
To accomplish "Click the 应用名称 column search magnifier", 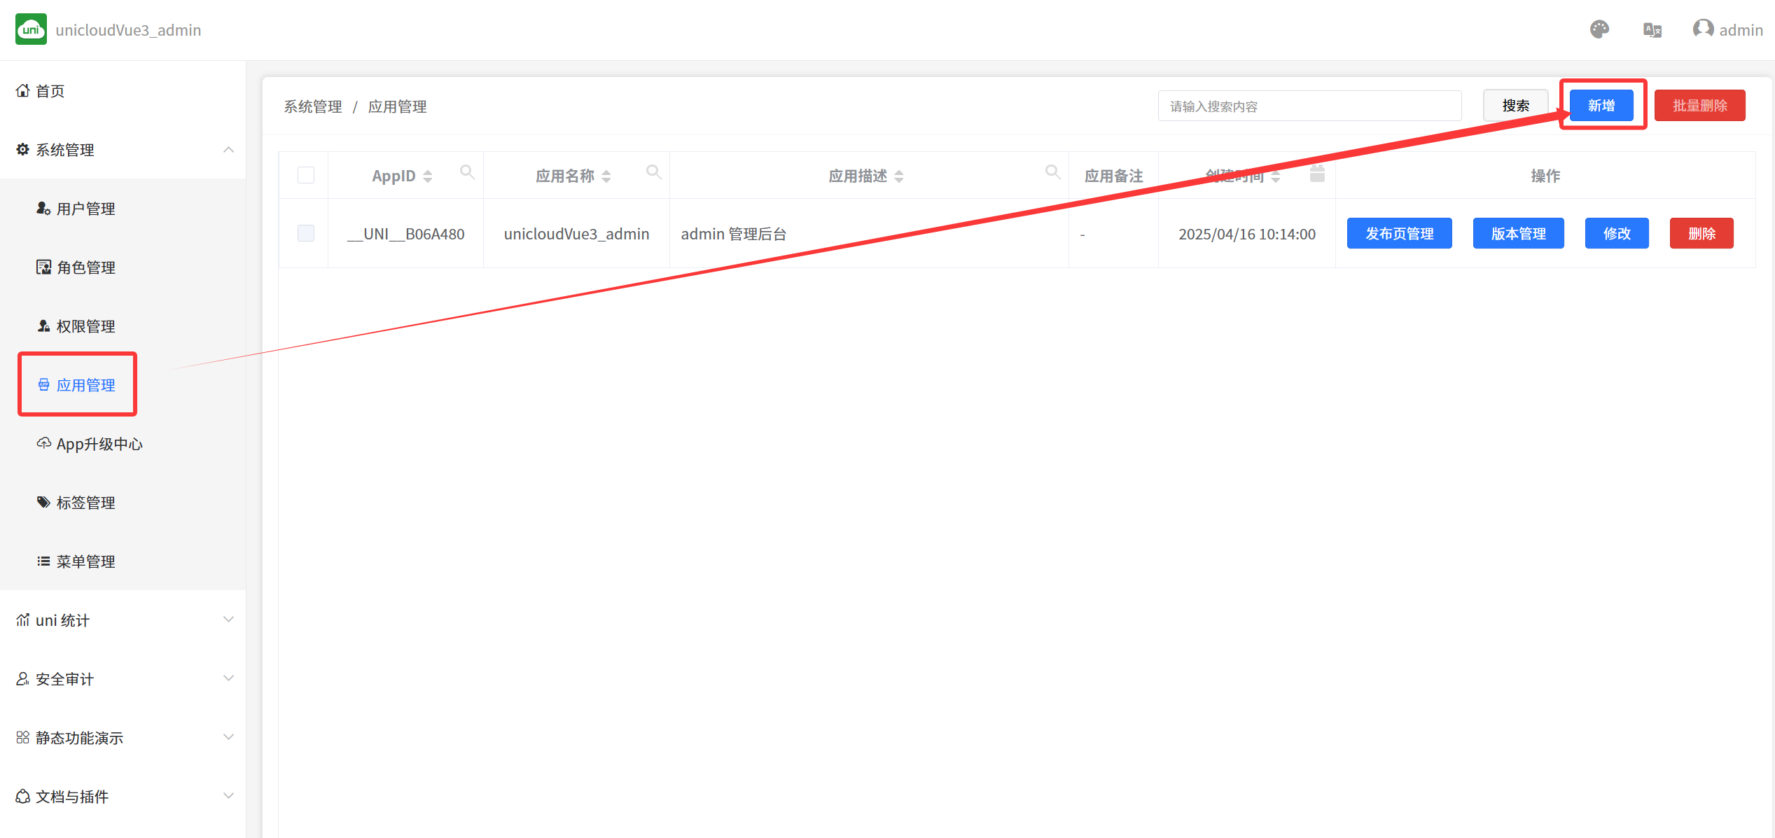I will point(653,172).
